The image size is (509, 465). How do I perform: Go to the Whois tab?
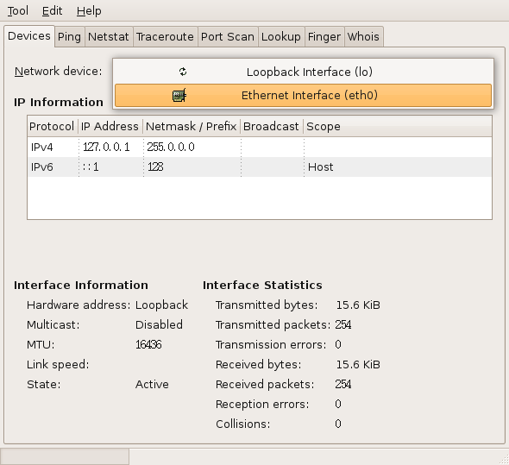point(363,37)
